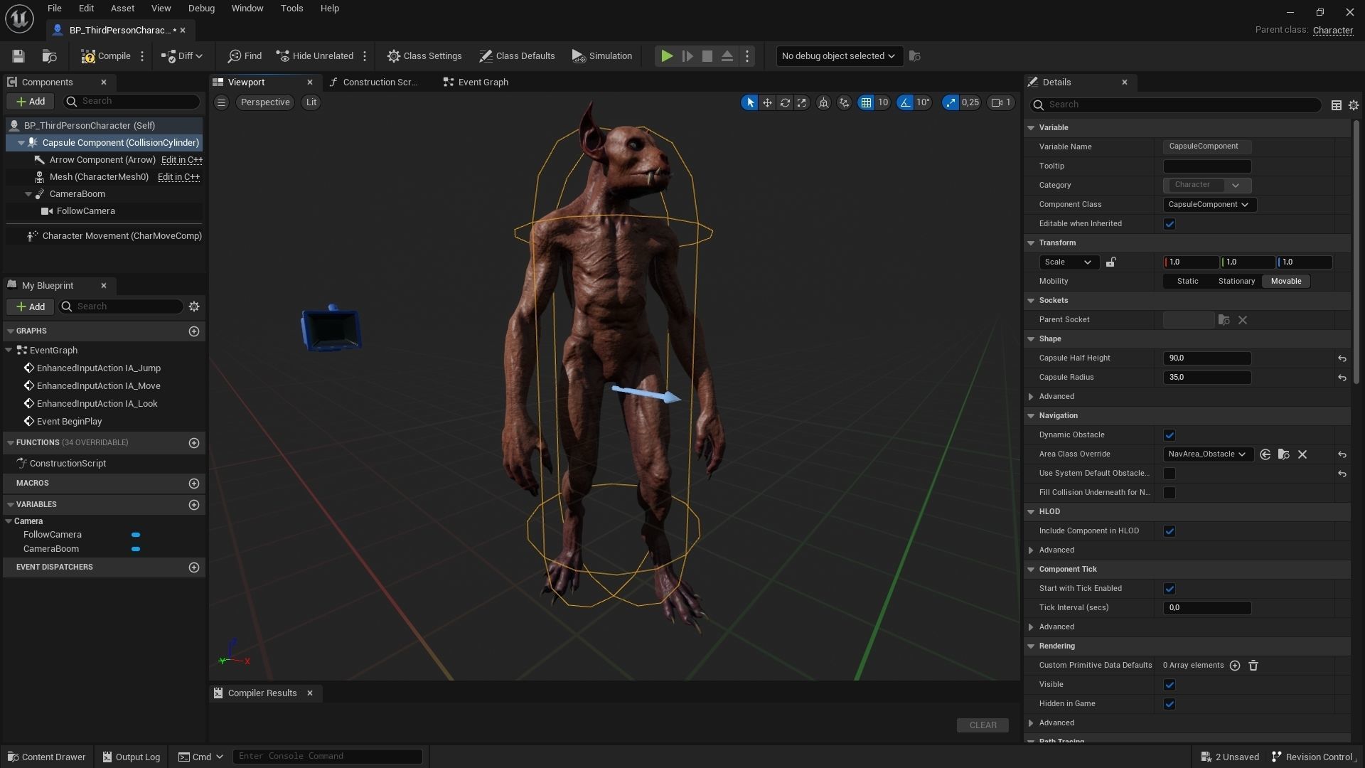Open Component Class dropdown
Screen dimensions: 1365x768
1209,205
